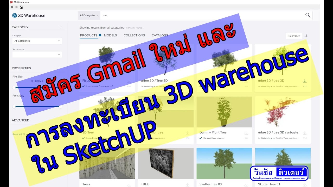
Task: Open the red-leaf arbuste tree thumbnail
Action: tap(283, 112)
